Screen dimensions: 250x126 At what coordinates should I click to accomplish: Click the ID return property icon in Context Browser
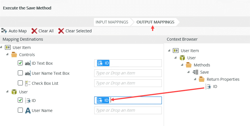[208, 86]
